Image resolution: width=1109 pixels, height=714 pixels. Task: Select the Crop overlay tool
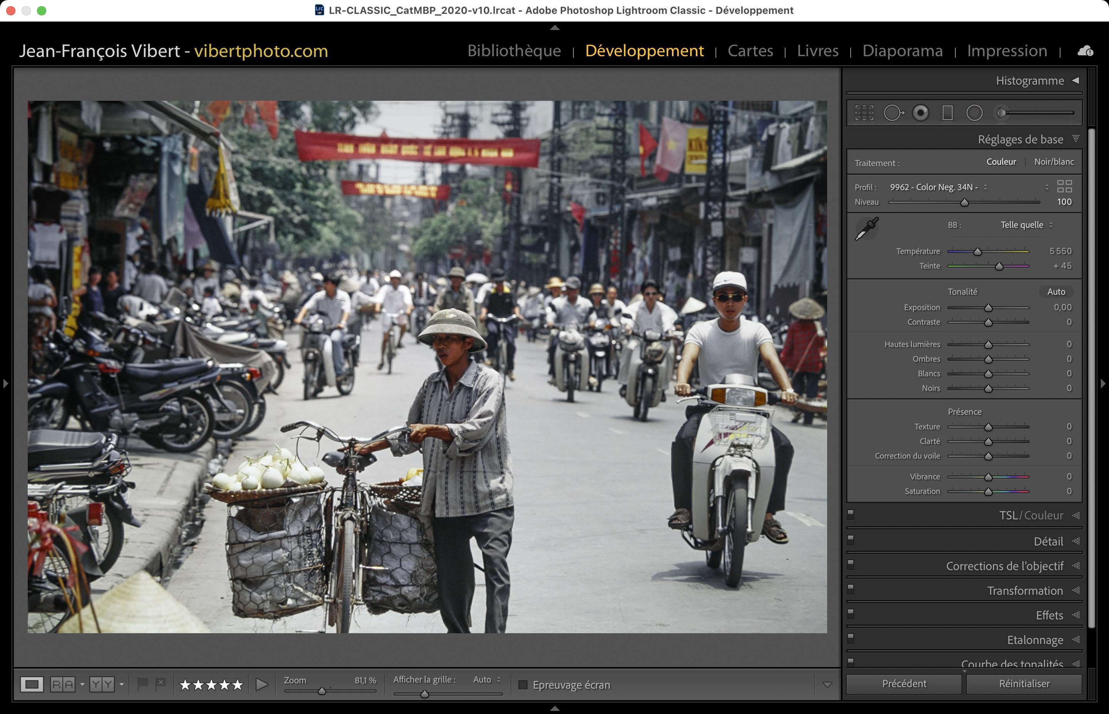pyautogui.click(x=864, y=113)
